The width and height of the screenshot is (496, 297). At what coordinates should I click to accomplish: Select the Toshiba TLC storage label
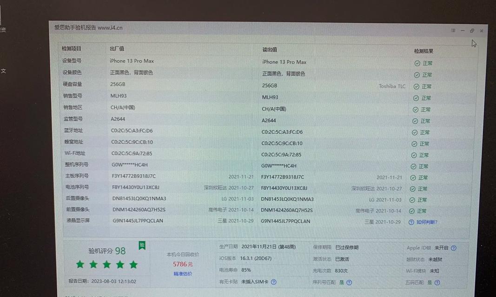pyautogui.click(x=392, y=86)
